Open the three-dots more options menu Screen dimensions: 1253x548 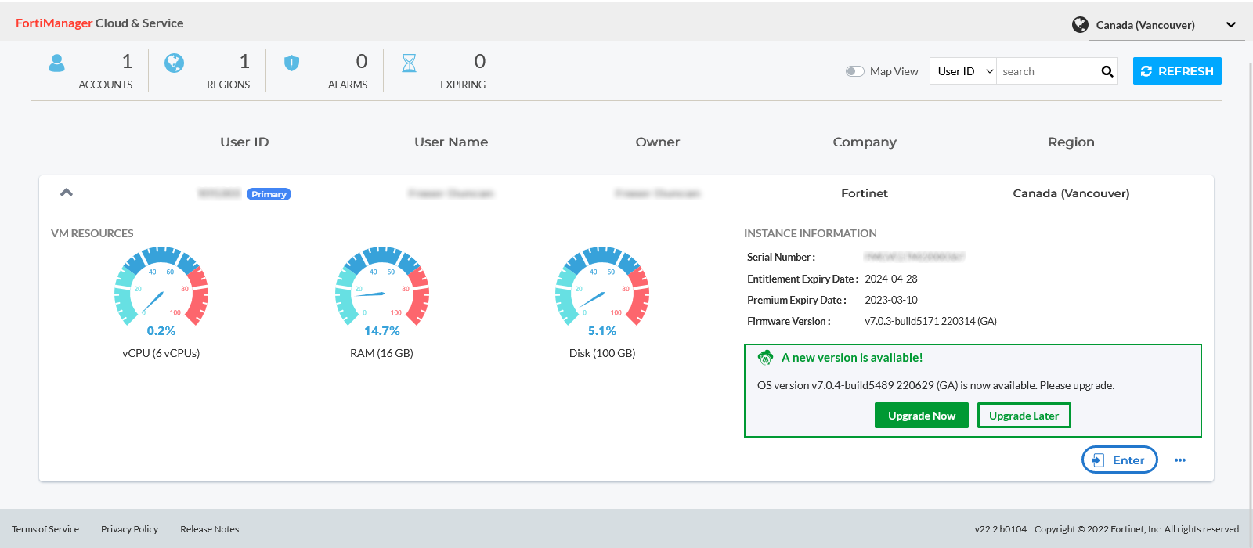tap(1179, 460)
